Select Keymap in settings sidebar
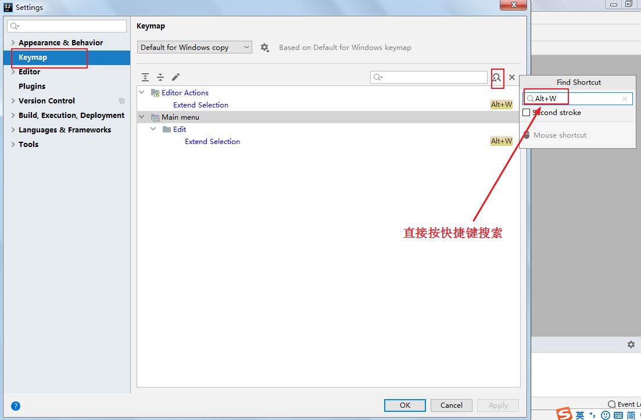 (x=67, y=57)
